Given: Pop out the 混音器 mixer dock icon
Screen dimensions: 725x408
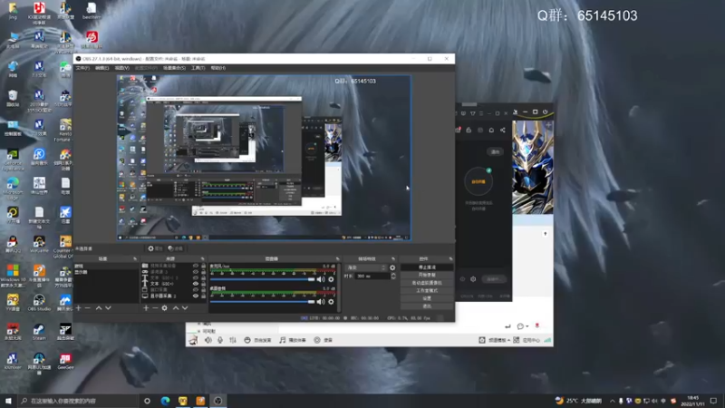Looking at the screenshot, I should click(337, 259).
